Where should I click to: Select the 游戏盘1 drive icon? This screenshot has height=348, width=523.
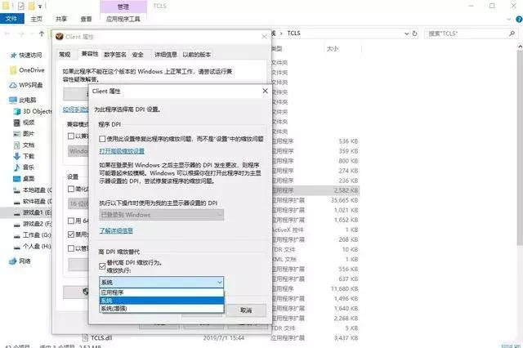[17, 213]
